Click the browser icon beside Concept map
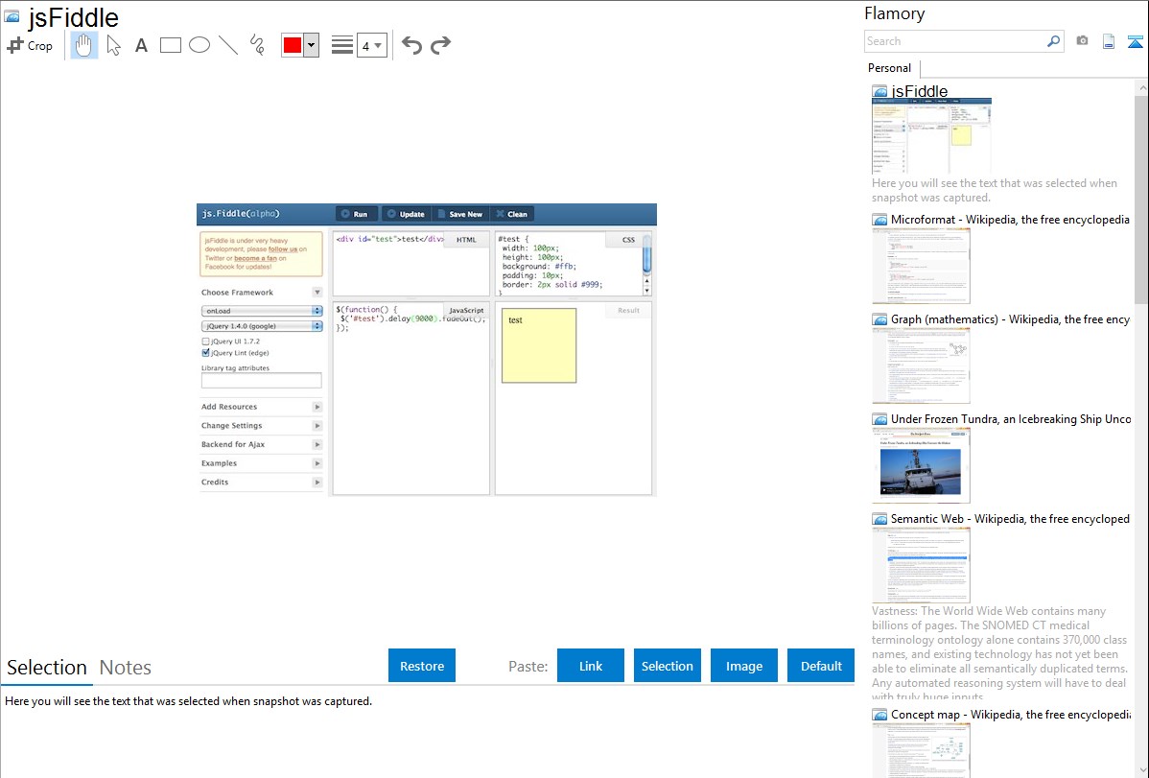The width and height of the screenshot is (1149, 778). (x=879, y=715)
